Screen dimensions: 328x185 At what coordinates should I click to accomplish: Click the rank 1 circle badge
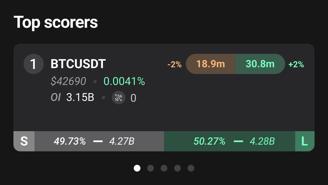coord(33,64)
